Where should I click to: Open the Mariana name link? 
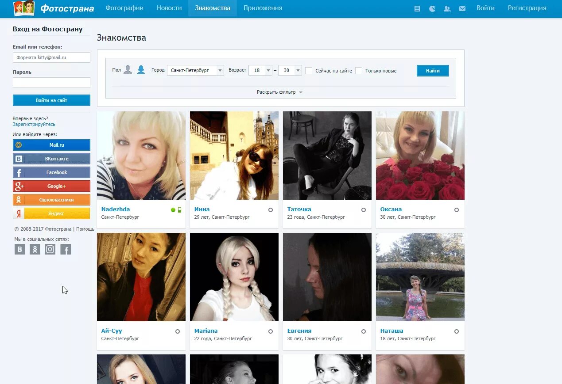click(206, 331)
